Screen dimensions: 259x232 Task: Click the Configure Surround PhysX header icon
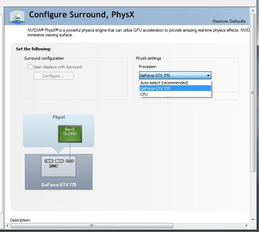(x=17, y=17)
